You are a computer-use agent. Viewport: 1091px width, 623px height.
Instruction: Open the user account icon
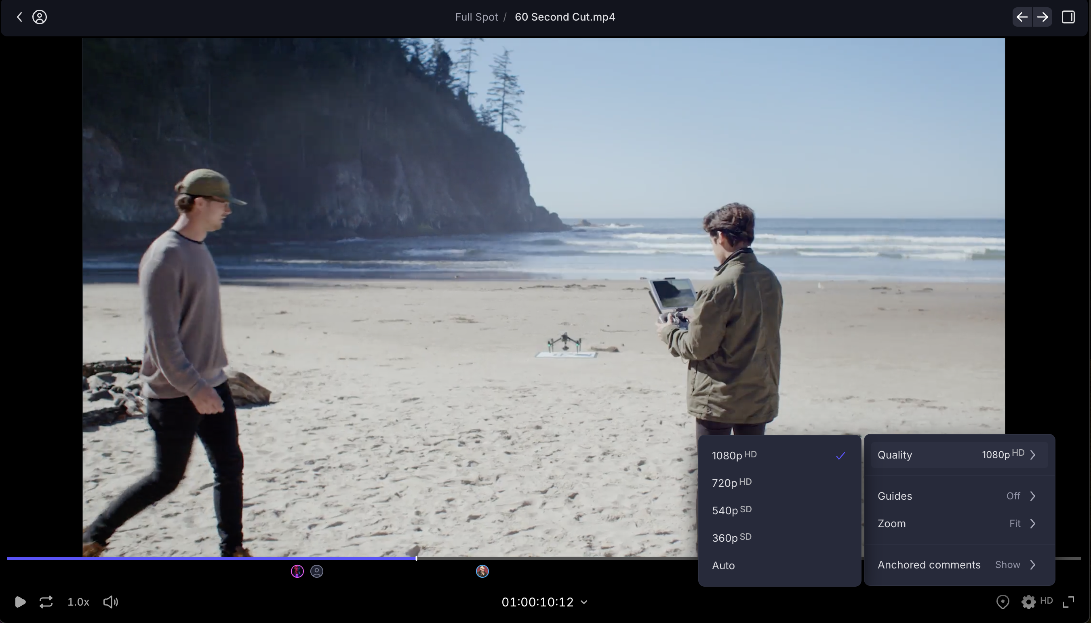(x=39, y=17)
